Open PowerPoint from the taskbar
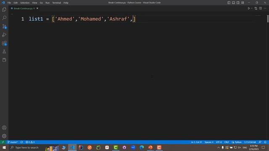Image resolution: width=269 pixels, height=151 pixels. pos(150,147)
